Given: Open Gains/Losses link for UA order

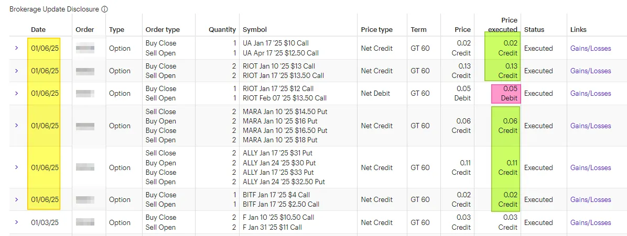Looking at the screenshot, I should (x=591, y=48).
